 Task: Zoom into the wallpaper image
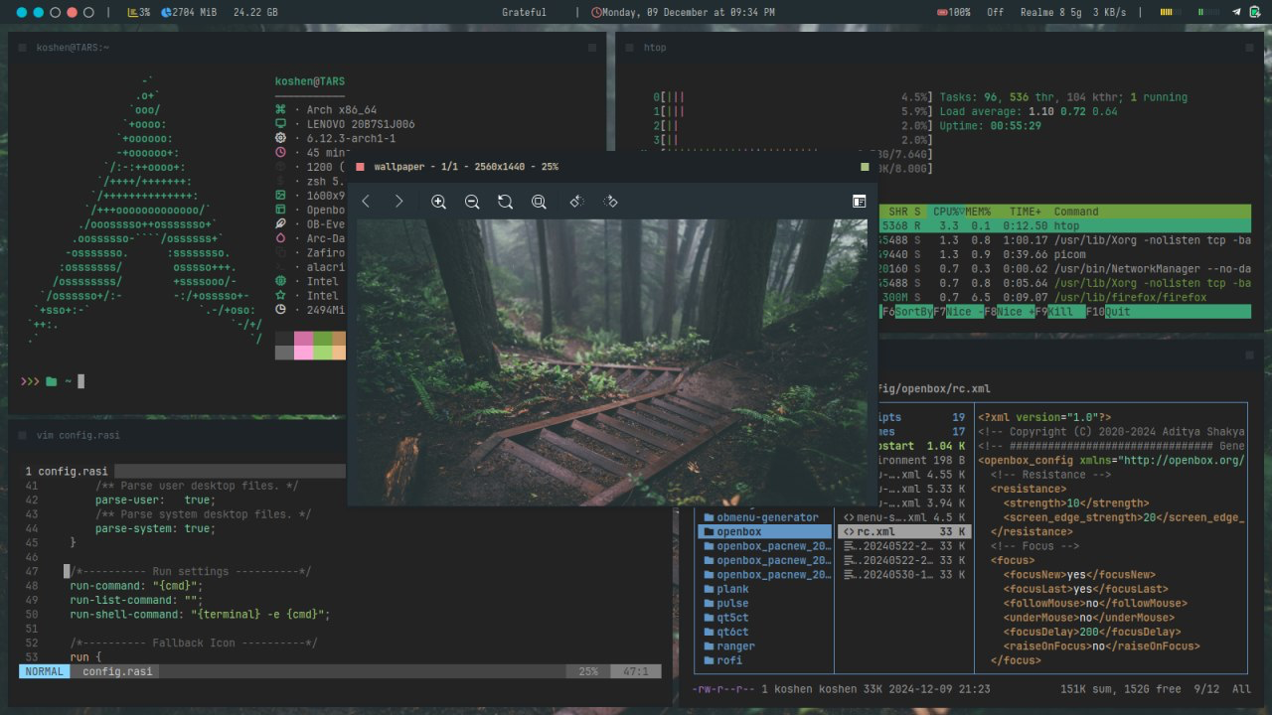click(x=438, y=202)
